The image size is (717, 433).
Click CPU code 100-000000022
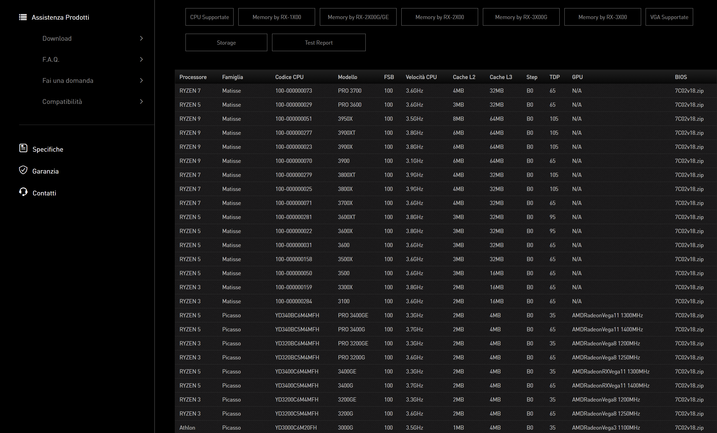pos(294,231)
